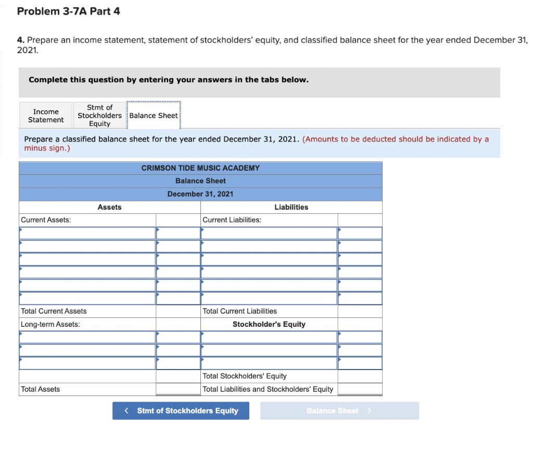Select the Balance Sheet tab
The height and width of the screenshot is (460, 533).
pos(154,115)
